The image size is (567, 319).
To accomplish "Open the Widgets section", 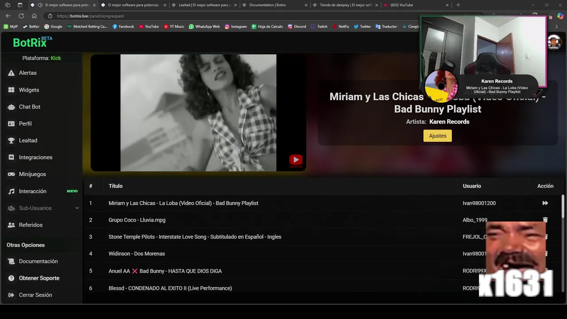I will point(29,90).
